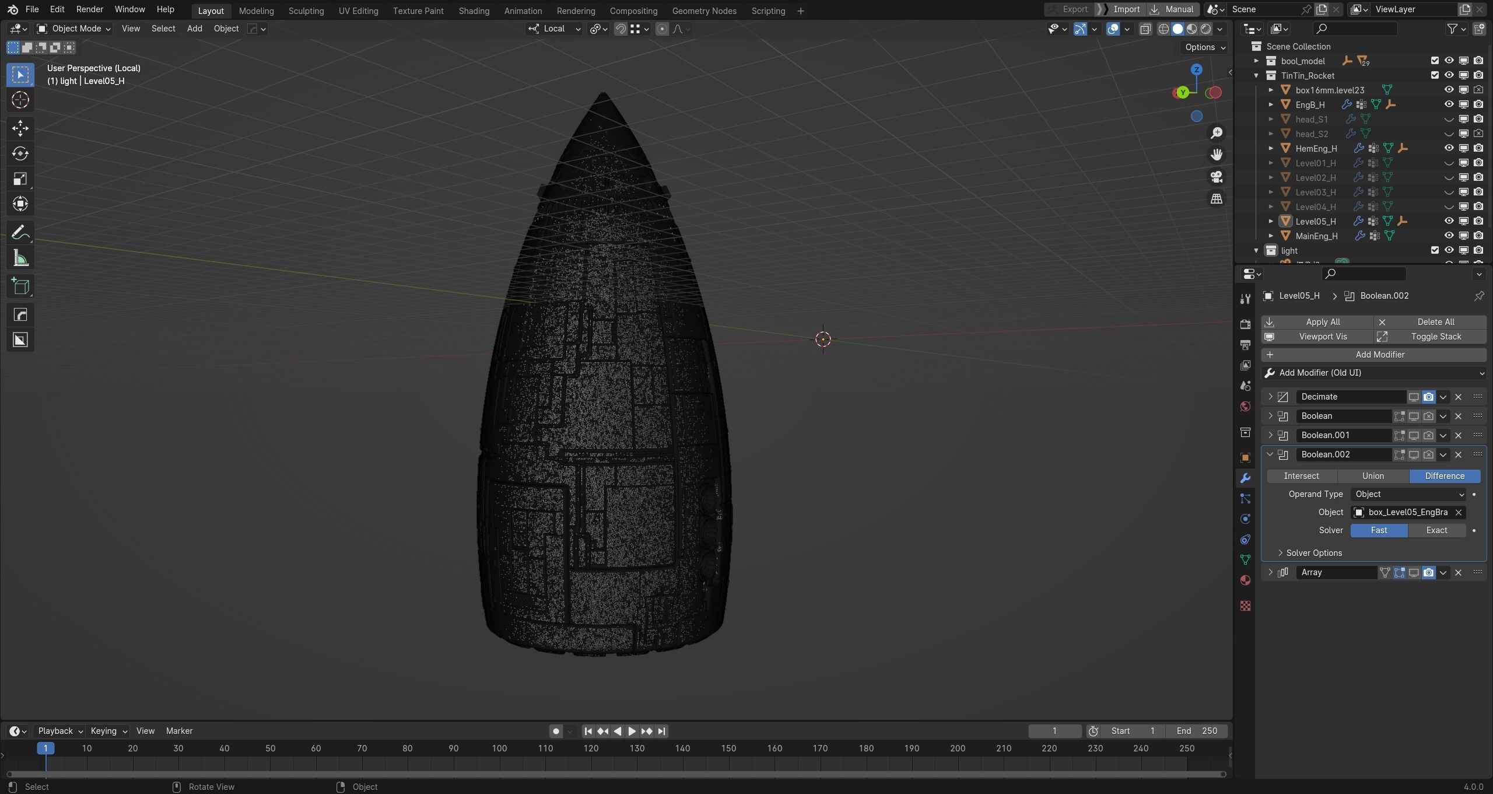Screen dimensions: 1493x794
Task: Open the Render menu
Action: pos(89,9)
